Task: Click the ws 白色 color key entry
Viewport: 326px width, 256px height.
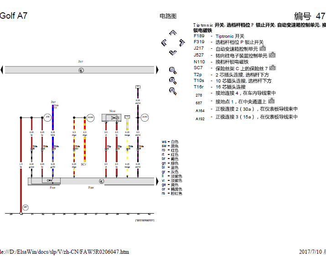Action: tap(170, 142)
